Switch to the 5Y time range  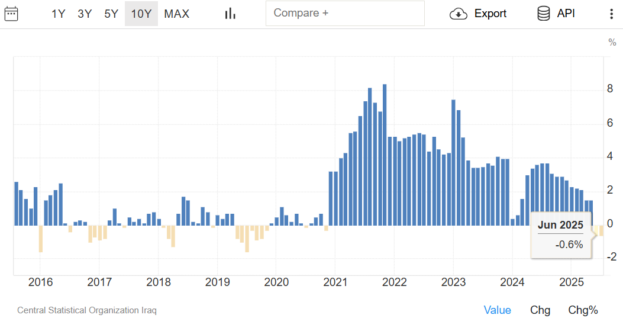[x=111, y=14]
